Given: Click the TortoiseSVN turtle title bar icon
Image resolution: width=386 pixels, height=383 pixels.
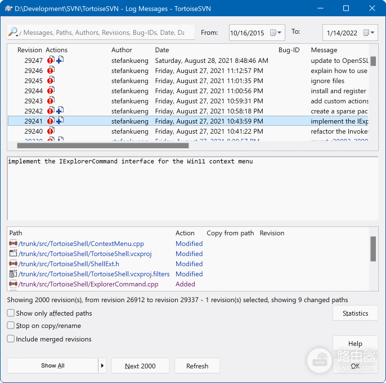Looking at the screenshot, I should [9, 8].
